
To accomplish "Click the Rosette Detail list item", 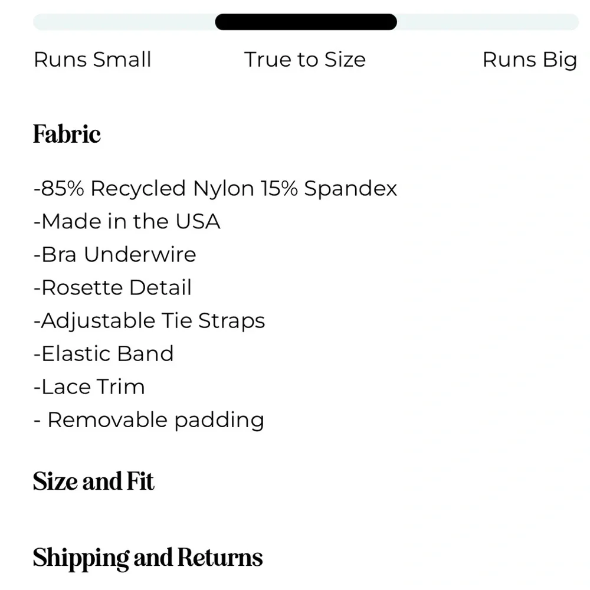I will coord(112,287).
